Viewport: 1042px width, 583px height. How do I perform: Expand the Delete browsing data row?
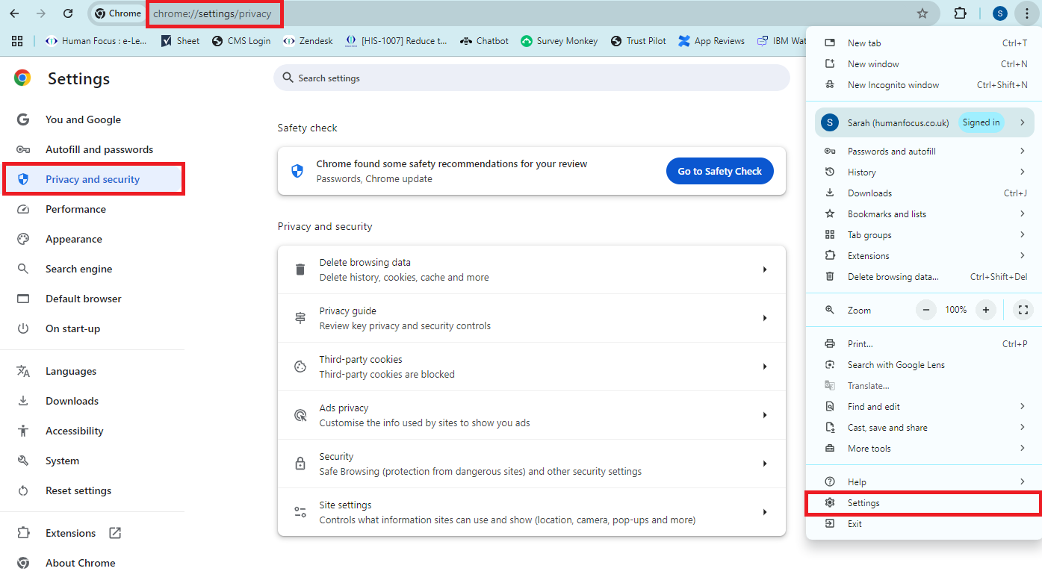(531, 269)
